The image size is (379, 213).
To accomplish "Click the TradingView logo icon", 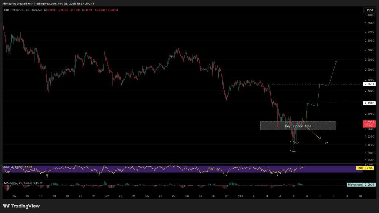I will 7,206.
